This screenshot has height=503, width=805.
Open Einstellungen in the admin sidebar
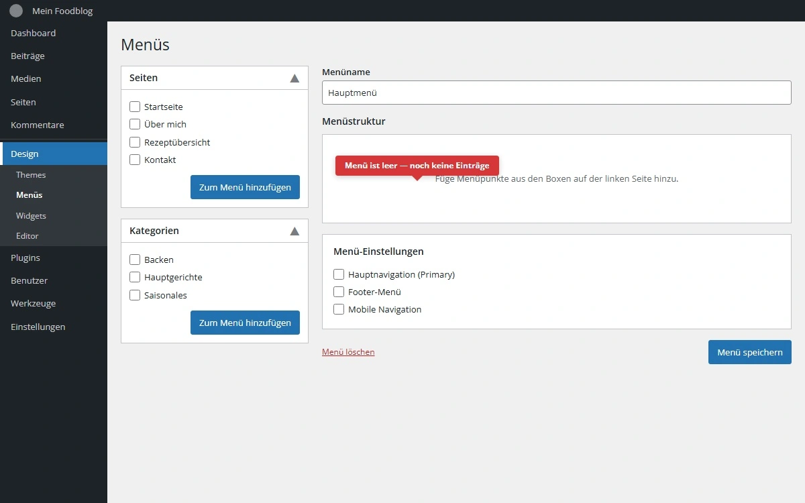point(38,327)
